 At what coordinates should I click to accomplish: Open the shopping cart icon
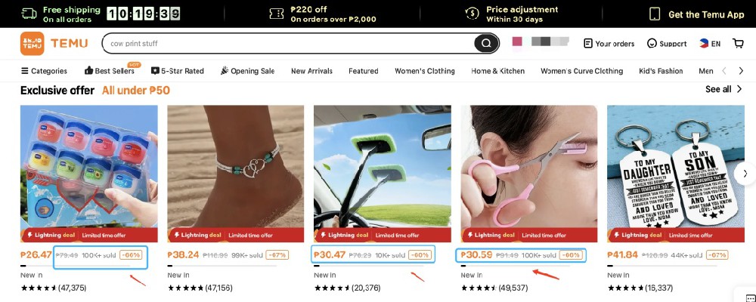coord(738,43)
